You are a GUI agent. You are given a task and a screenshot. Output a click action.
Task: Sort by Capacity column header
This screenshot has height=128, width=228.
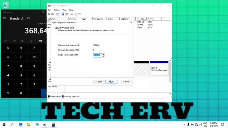pos(128,19)
